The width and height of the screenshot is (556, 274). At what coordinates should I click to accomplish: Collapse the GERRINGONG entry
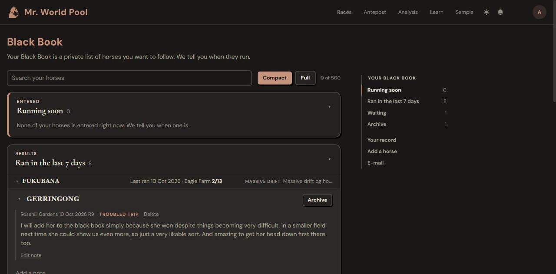coord(19,199)
